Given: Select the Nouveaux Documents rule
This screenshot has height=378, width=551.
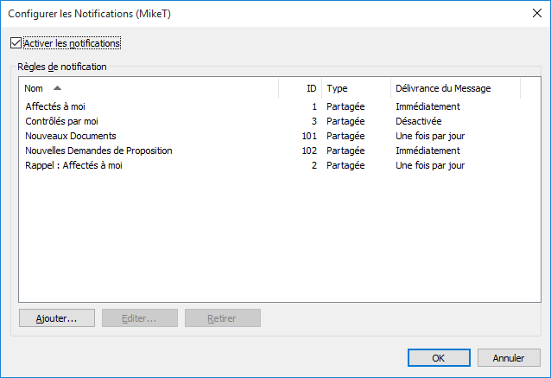Looking at the screenshot, I should point(71,136).
